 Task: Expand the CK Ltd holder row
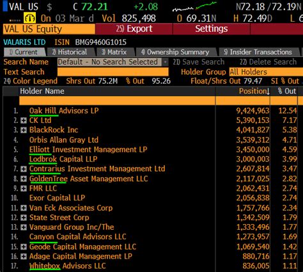click(24, 120)
